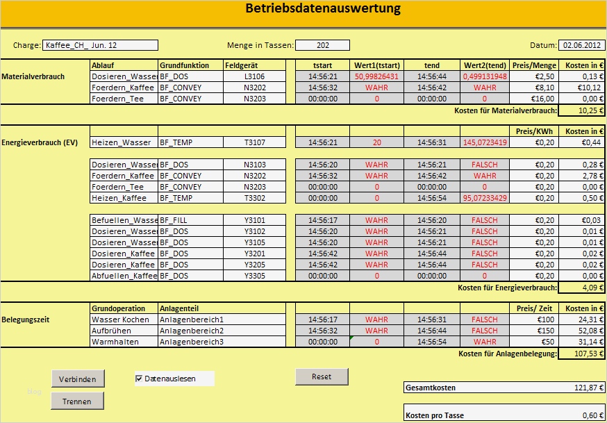Click the Trennen button

coord(77,401)
